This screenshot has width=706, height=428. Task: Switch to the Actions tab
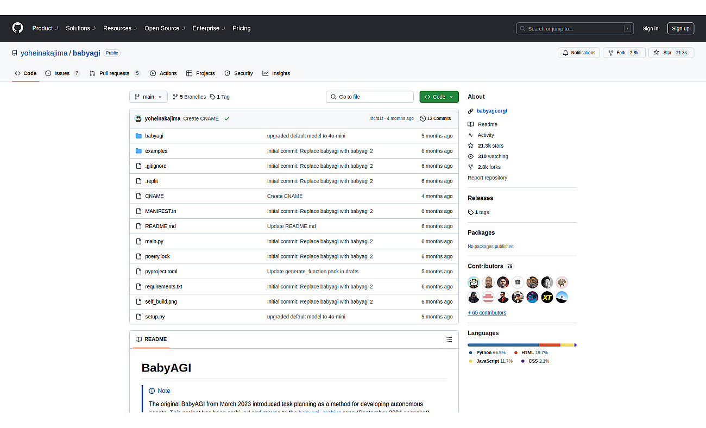click(163, 73)
